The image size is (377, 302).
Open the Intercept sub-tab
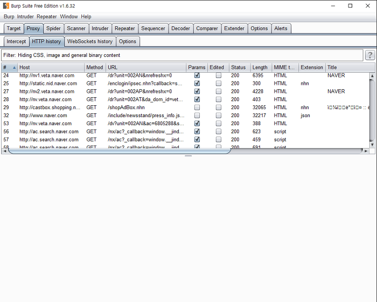tap(16, 41)
